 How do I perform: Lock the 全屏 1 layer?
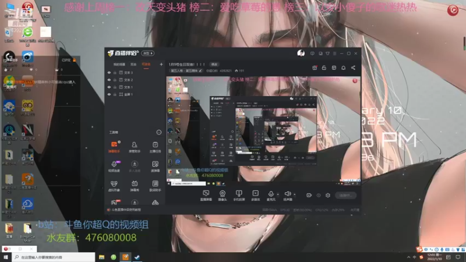click(x=115, y=94)
